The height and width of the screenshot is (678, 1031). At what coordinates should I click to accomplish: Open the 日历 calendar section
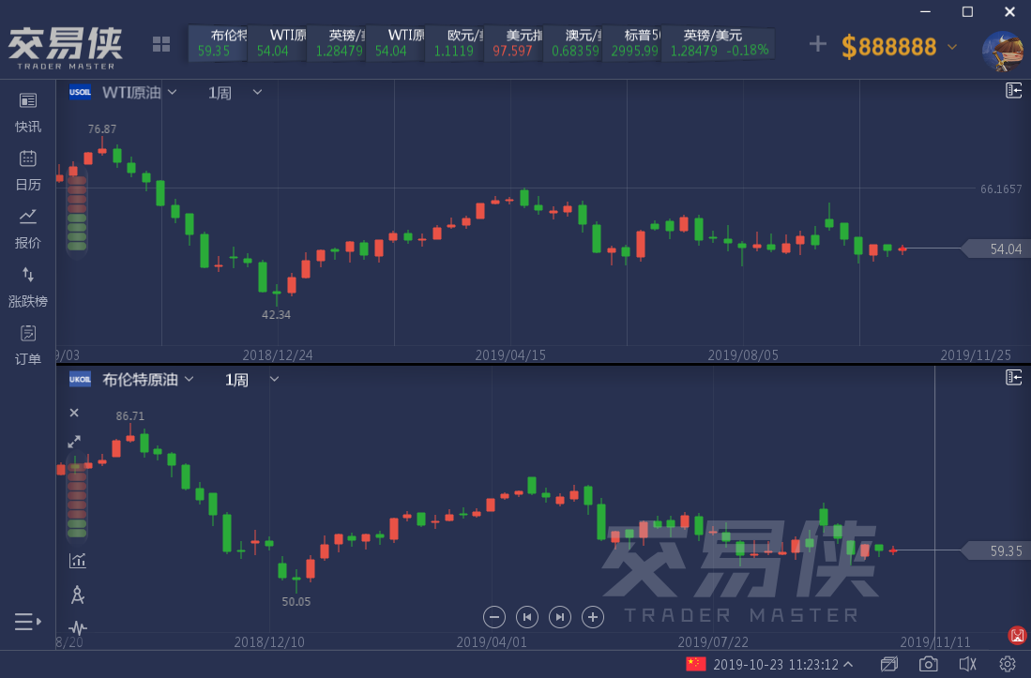pyautogui.click(x=28, y=169)
